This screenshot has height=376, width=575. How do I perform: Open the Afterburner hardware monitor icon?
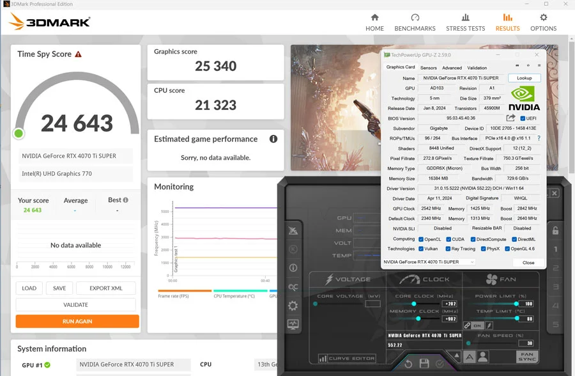pyautogui.click(x=293, y=324)
